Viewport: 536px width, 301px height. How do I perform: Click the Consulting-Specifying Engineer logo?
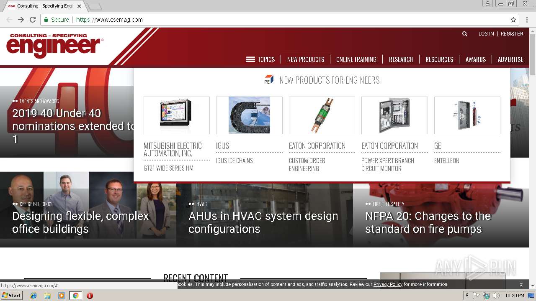54,45
